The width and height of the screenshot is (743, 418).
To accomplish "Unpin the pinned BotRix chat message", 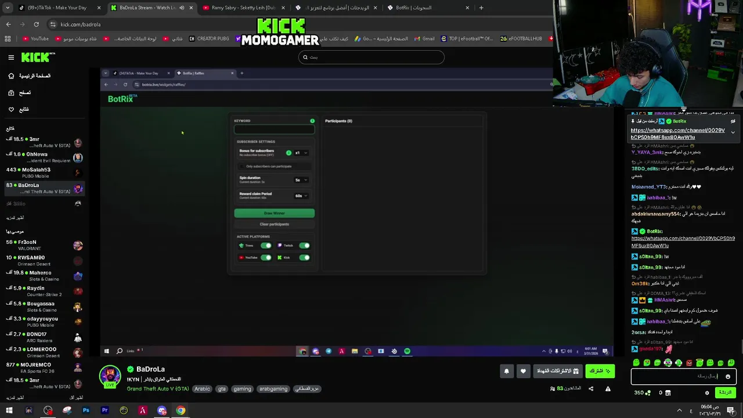I will click(x=733, y=121).
